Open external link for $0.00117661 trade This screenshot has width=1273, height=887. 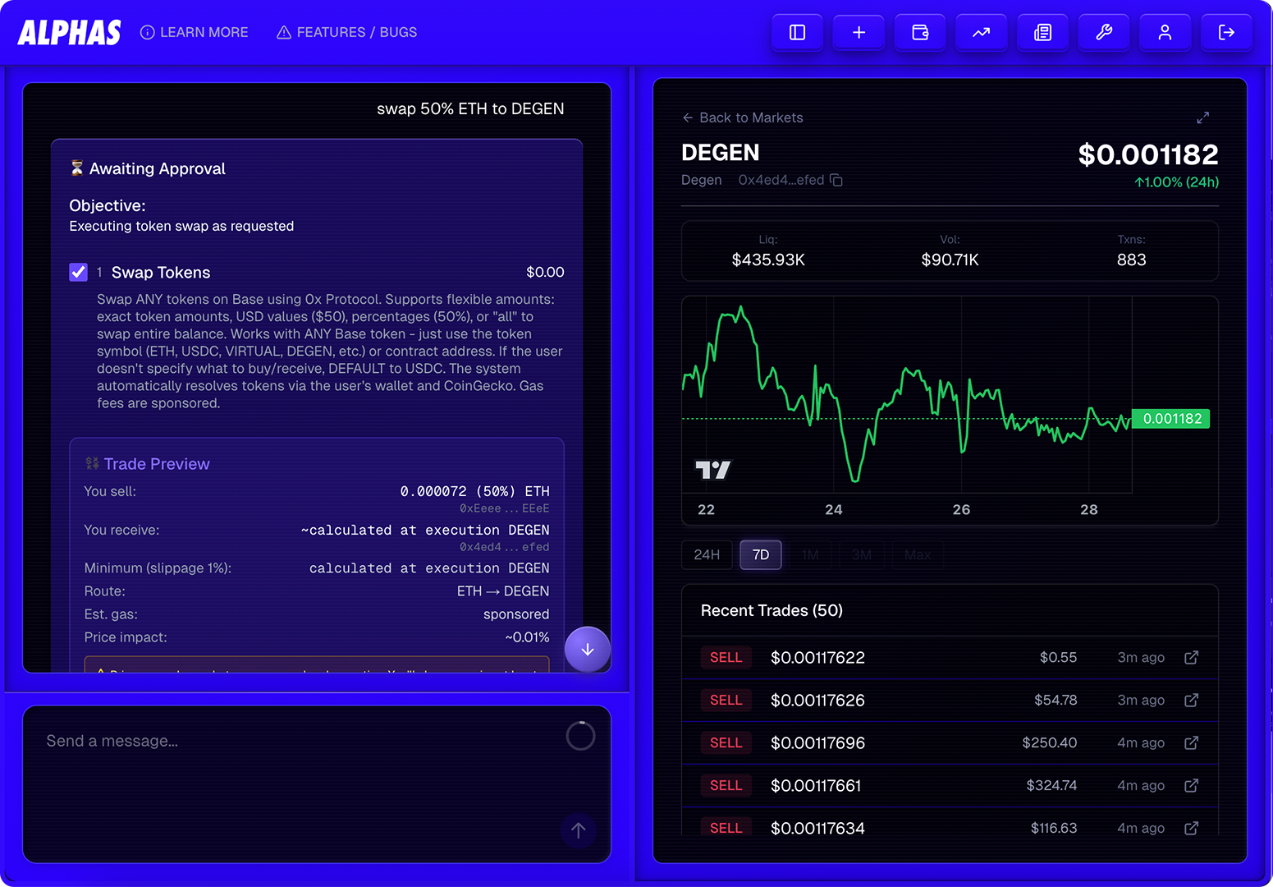[1192, 785]
